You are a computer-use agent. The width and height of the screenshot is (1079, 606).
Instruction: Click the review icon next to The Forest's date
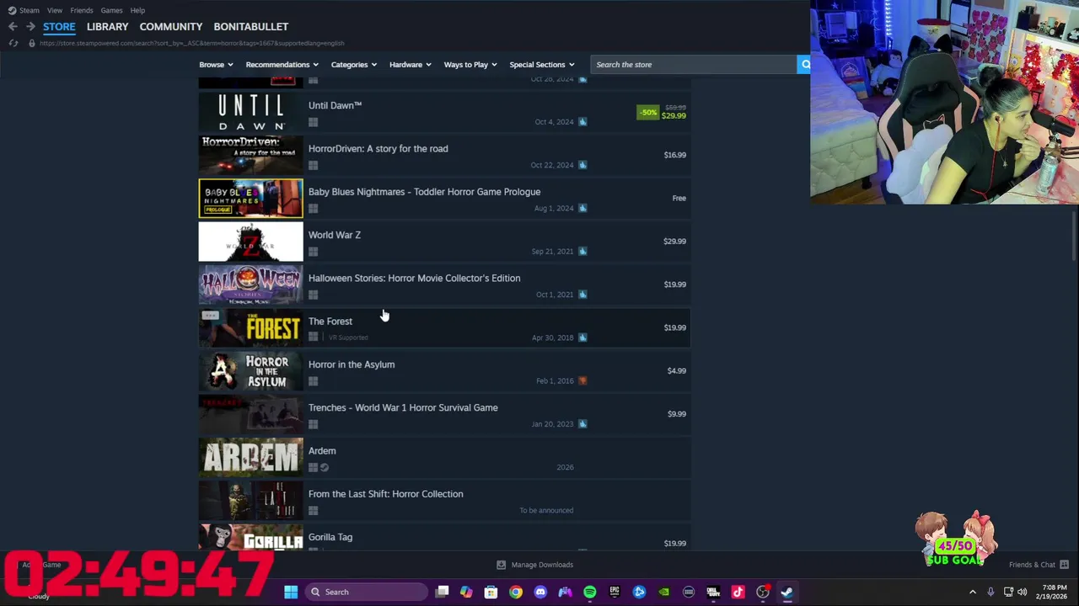pyautogui.click(x=582, y=338)
